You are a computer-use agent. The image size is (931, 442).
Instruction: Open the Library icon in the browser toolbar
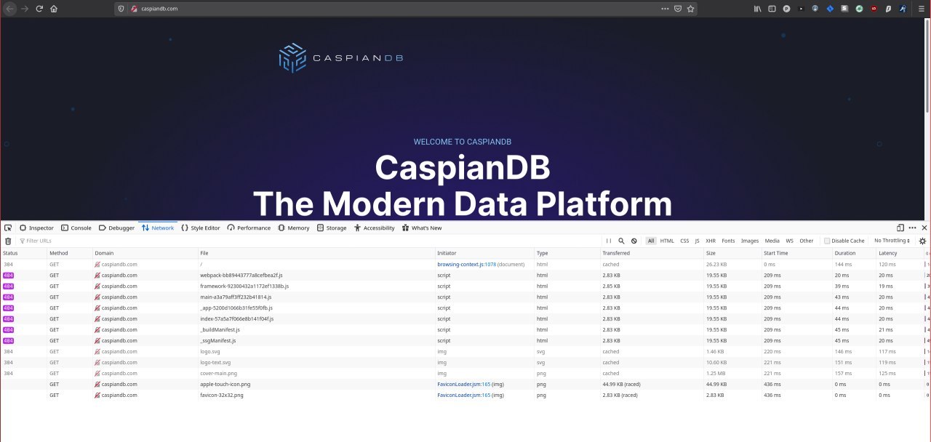[757, 9]
